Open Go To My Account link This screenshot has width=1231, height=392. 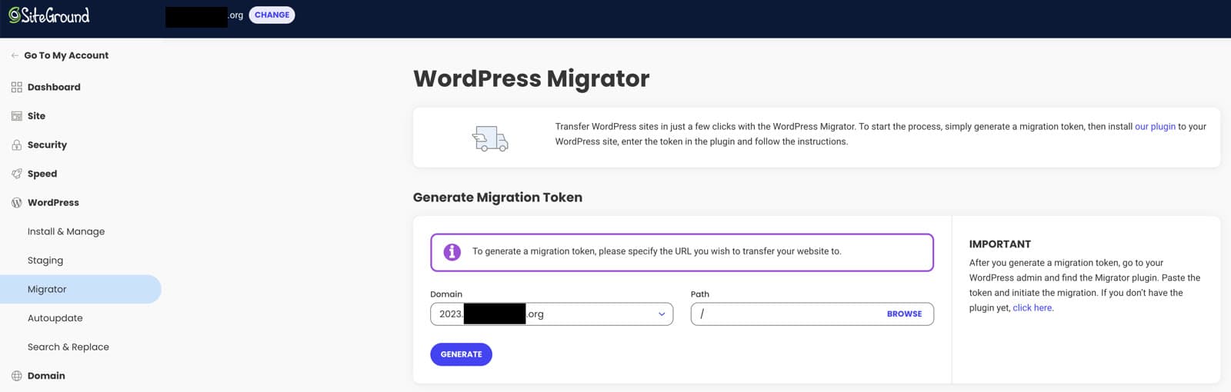pyautogui.click(x=66, y=55)
